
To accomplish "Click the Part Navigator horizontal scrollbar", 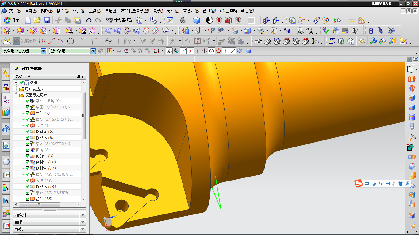I will coord(39,204).
